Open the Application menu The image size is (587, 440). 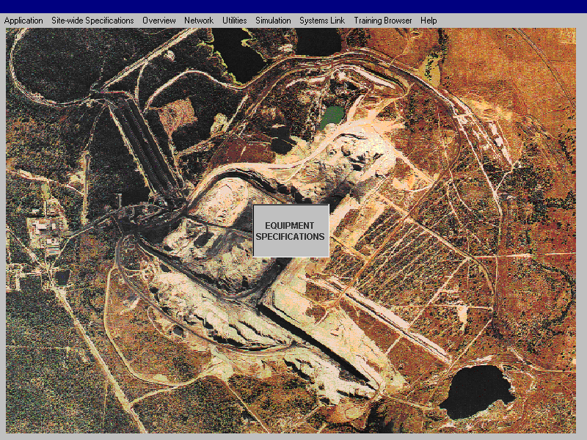[23, 21]
